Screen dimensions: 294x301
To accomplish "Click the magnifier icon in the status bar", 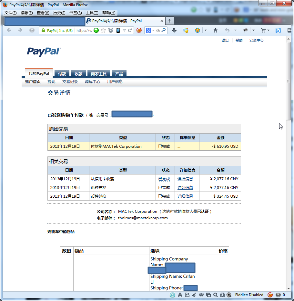I will 216,295.
